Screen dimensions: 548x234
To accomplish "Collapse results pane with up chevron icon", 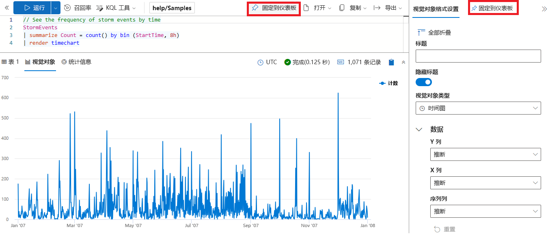I will click(403, 62).
